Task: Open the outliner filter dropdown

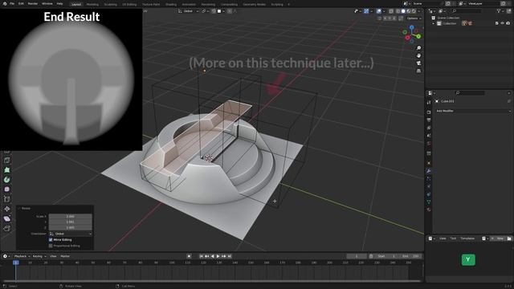Action: [x=500, y=11]
